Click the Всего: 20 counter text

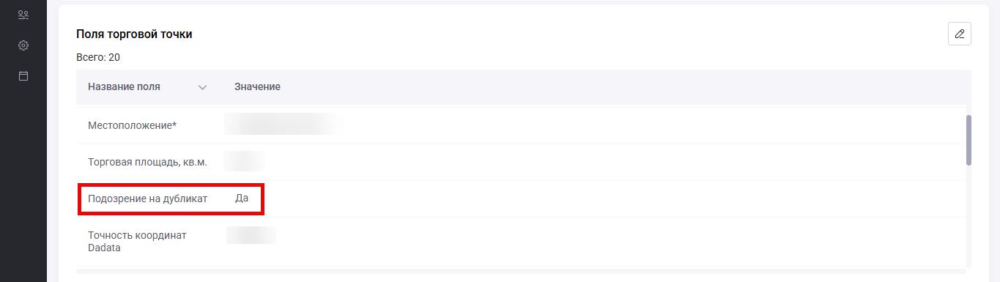click(98, 57)
